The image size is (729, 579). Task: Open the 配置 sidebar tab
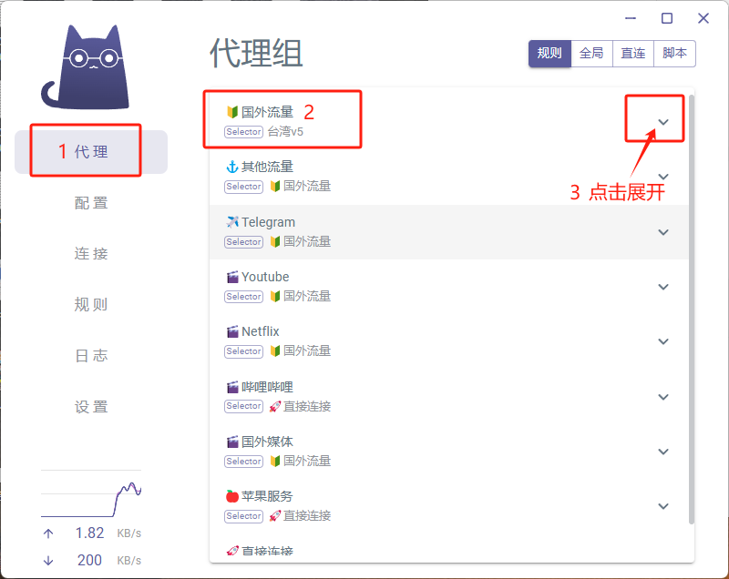[91, 203]
